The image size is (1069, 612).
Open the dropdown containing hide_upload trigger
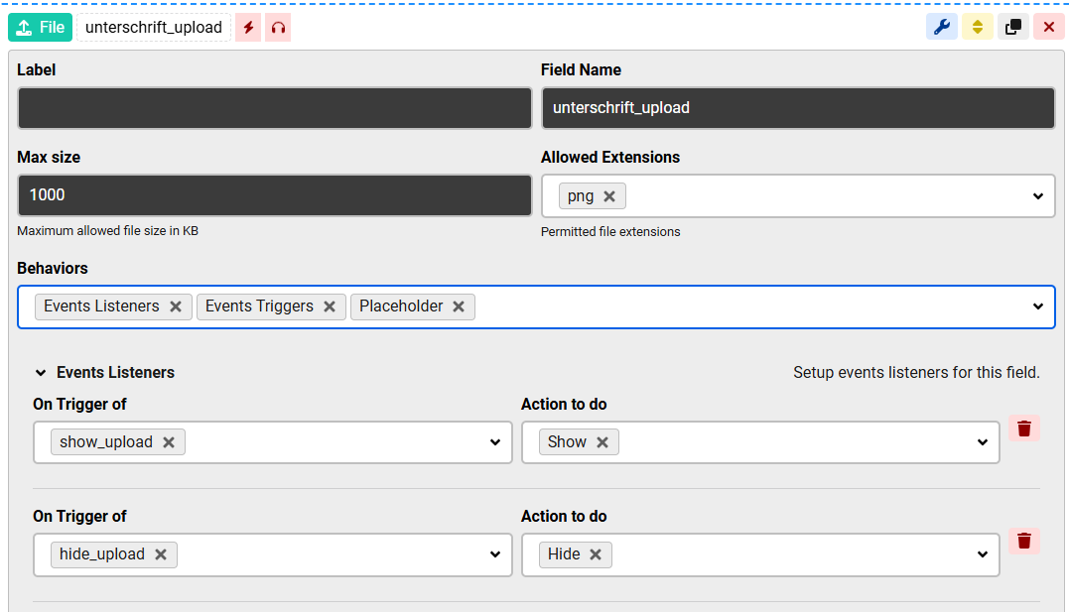(495, 554)
